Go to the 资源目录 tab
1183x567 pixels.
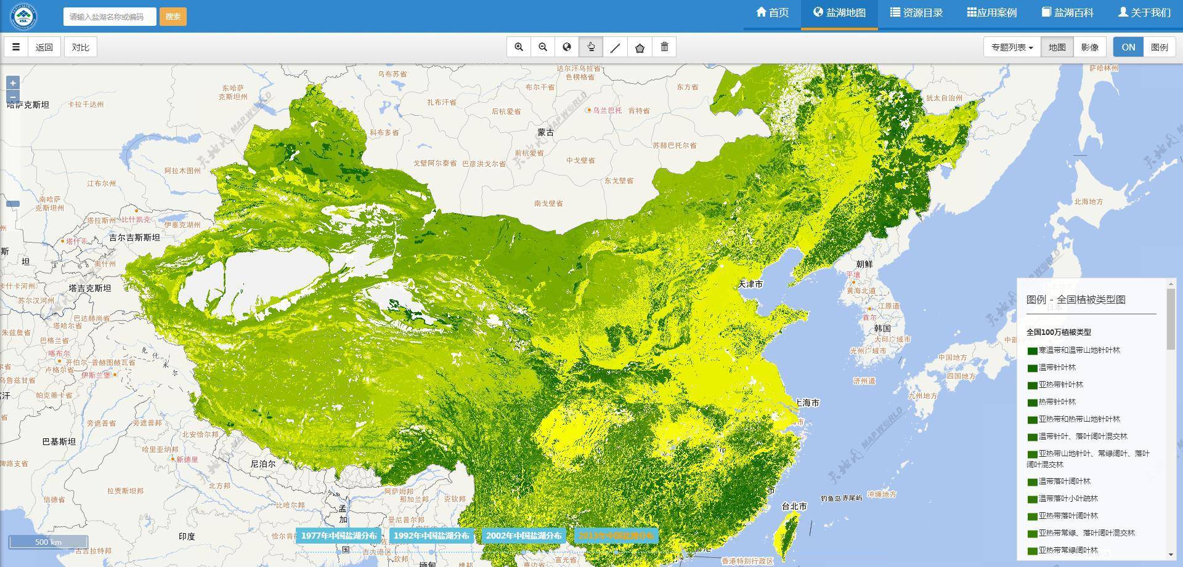pyautogui.click(x=916, y=13)
